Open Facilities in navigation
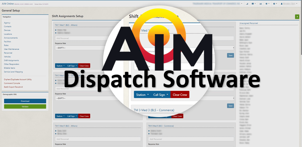The image size is (302, 147). pyautogui.click(x=7, y=42)
